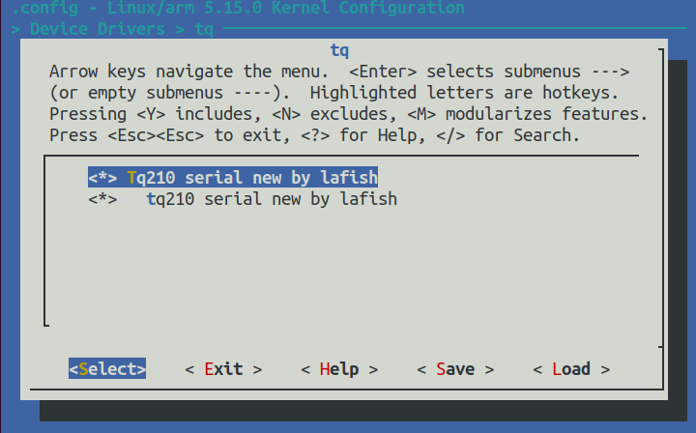Click the Exit button
The height and width of the screenshot is (433, 696).
pyautogui.click(x=223, y=369)
